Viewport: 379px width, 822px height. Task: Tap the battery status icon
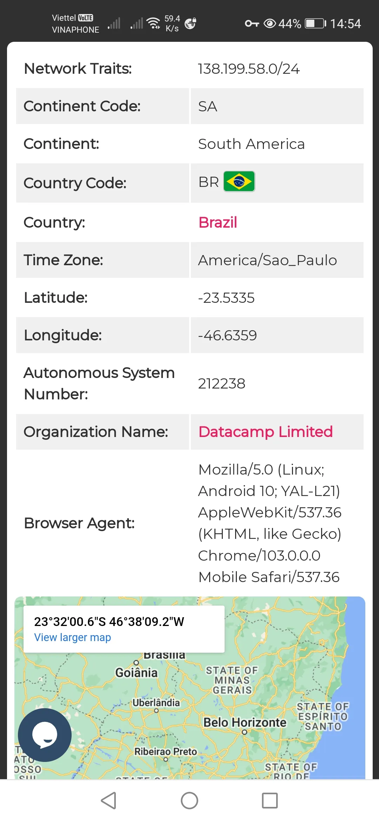[x=315, y=24]
